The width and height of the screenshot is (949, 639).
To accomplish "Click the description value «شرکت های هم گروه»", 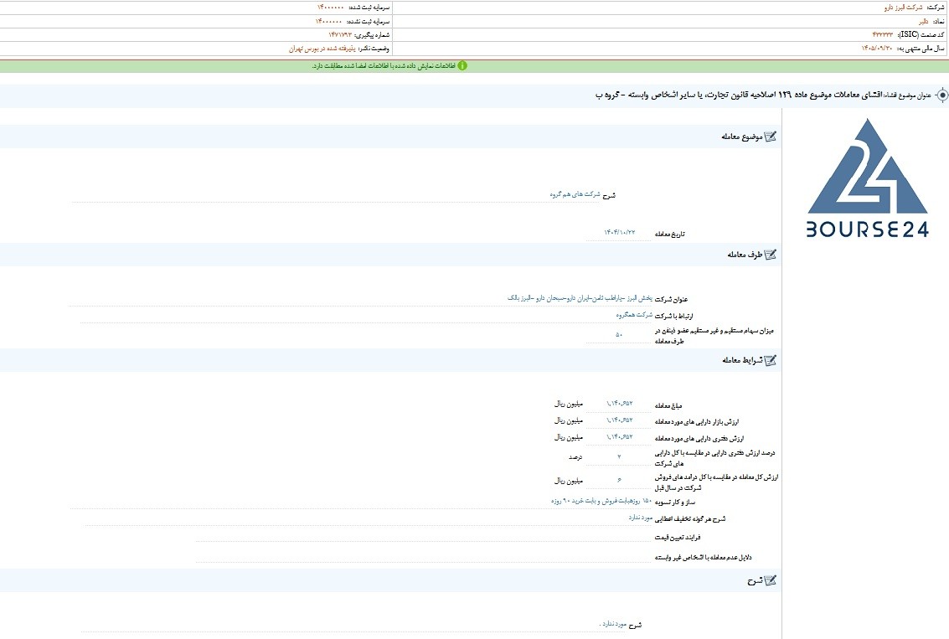I will click(575, 194).
